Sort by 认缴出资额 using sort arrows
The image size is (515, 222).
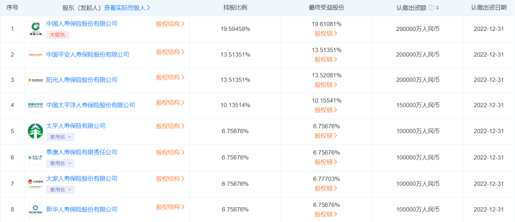[x=438, y=8]
